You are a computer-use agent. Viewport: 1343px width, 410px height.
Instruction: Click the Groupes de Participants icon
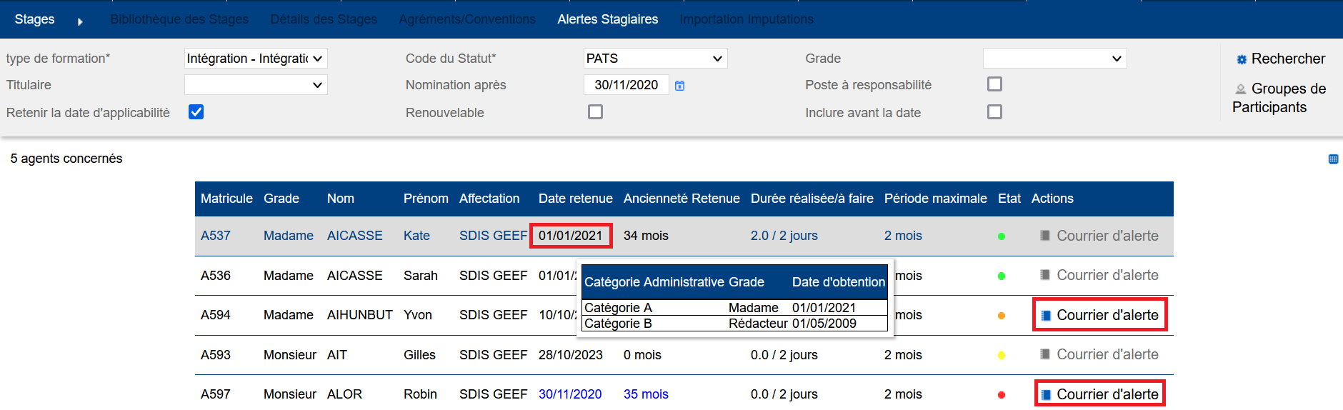(x=1241, y=89)
